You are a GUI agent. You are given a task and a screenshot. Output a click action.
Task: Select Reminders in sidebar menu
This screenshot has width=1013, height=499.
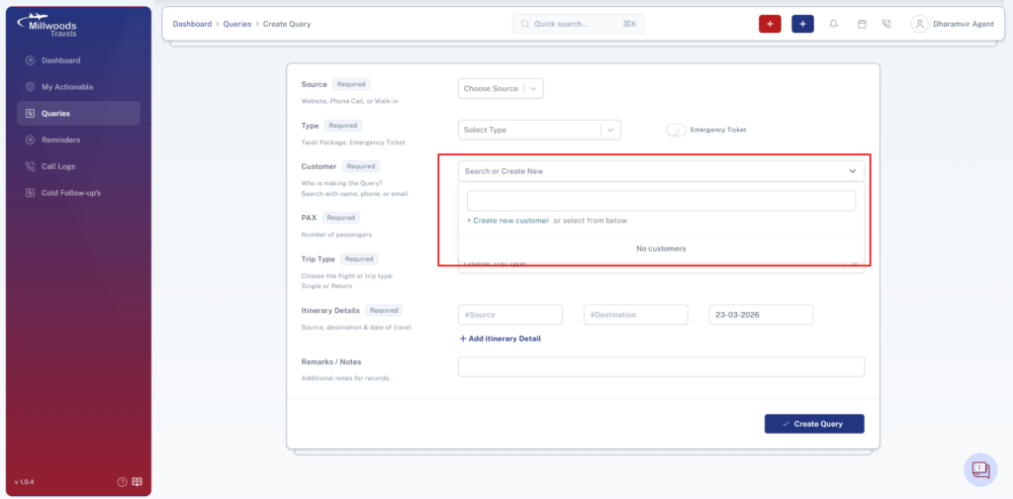click(60, 140)
